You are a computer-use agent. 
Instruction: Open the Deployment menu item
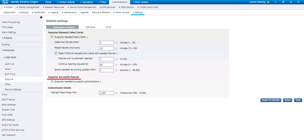point(9,12)
